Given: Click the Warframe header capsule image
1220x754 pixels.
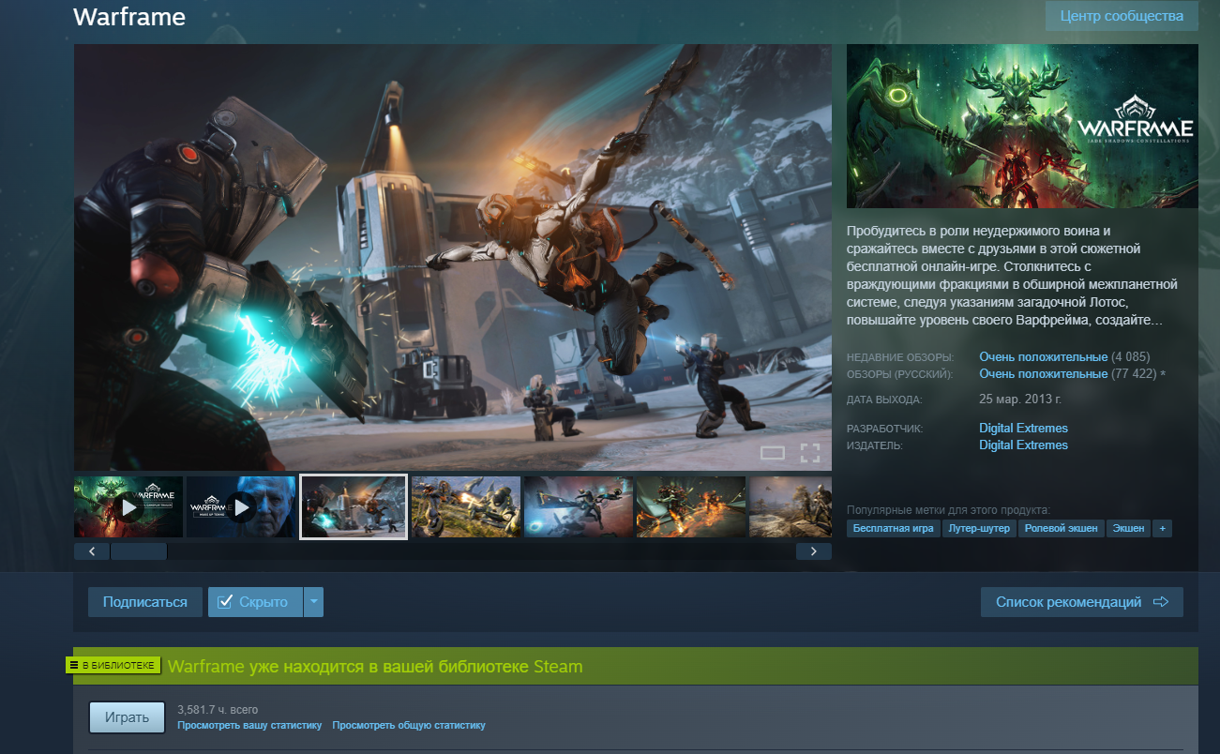Looking at the screenshot, I should (1022, 126).
